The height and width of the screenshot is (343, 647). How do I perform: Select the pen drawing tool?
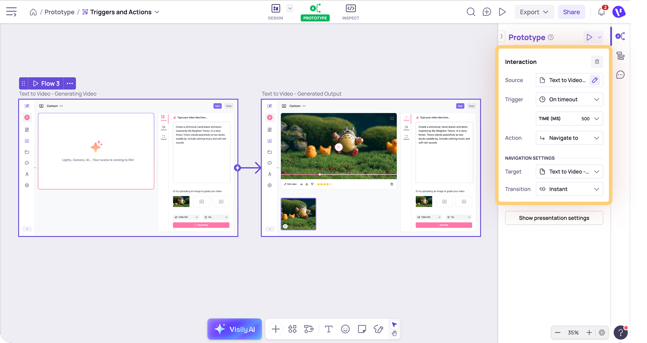[x=379, y=329]
